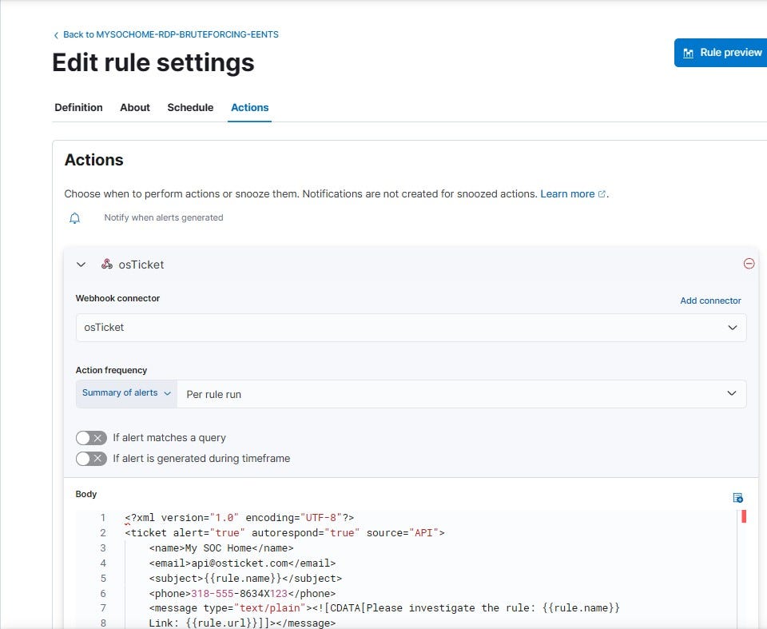Collapse the osTicket action panel chevron
The width and height of the screenshot is (767, 629).
point(81,265)
